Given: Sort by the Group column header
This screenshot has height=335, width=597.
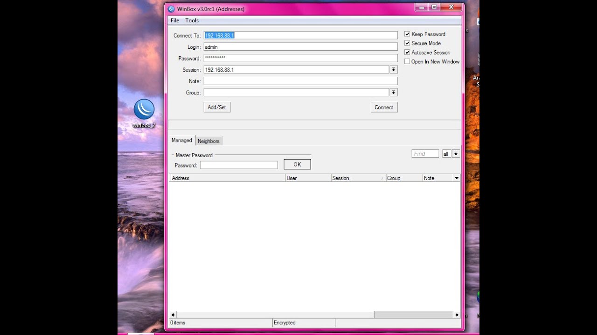Looking at the screenshot, I should (404, 178).
